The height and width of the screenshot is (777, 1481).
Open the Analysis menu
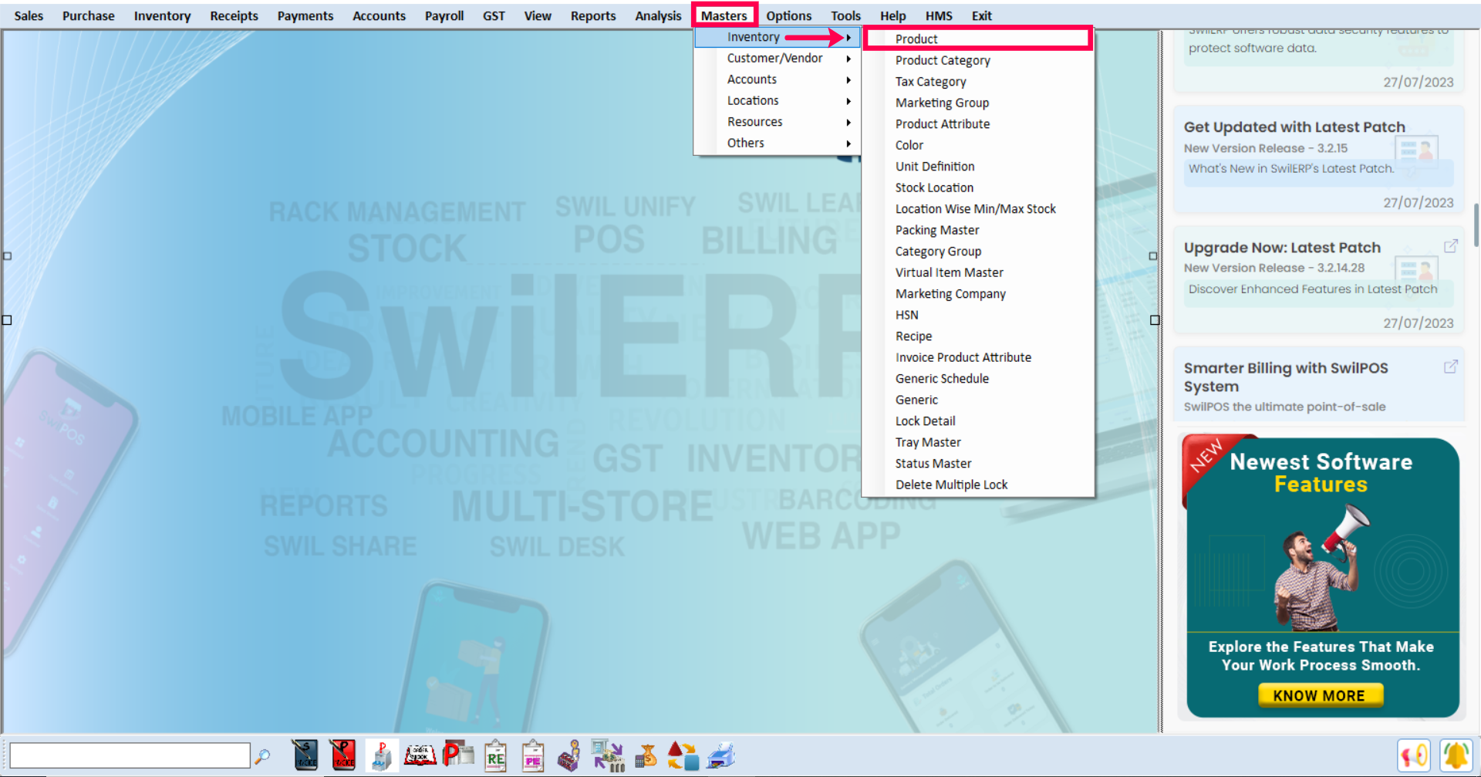click(x=658, y=15)
